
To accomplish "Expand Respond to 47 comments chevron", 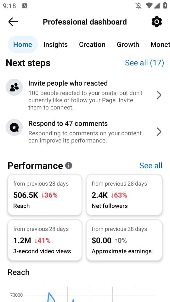I will [159, 132].
